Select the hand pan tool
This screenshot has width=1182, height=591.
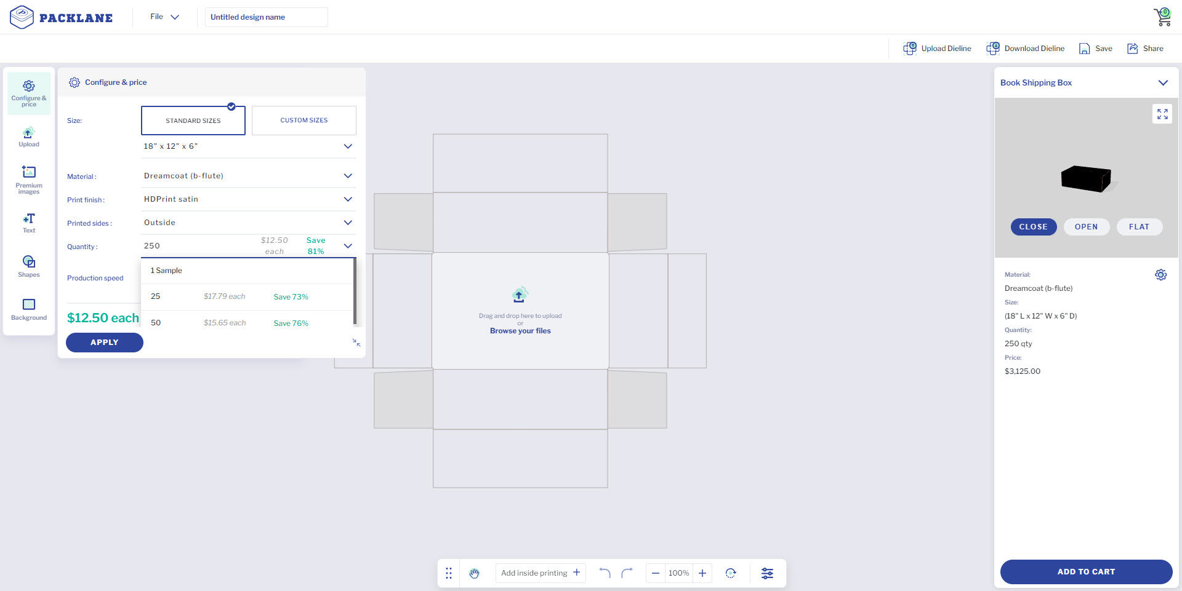click(474, 573)
